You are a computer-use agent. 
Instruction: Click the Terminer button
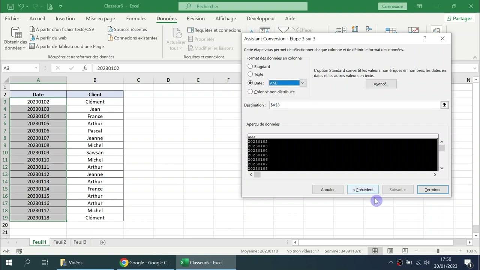pyautogui.click(x=433, y=190)
